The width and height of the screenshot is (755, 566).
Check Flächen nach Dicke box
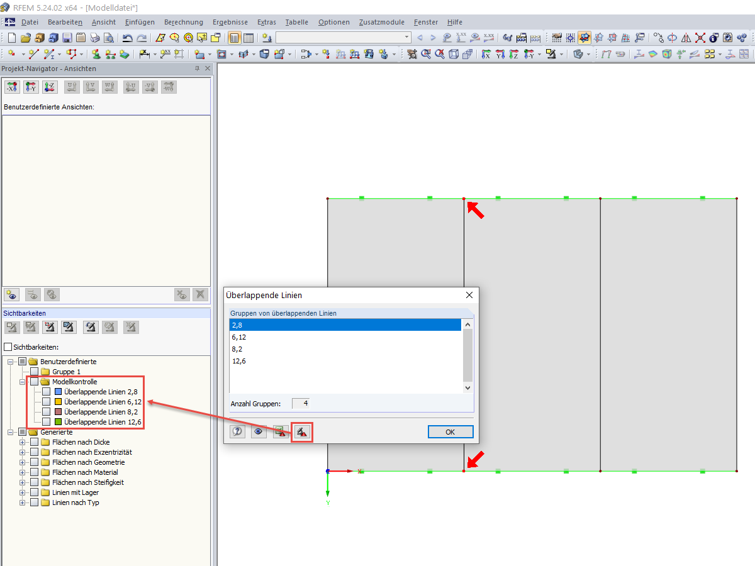[x=34, y=442]
